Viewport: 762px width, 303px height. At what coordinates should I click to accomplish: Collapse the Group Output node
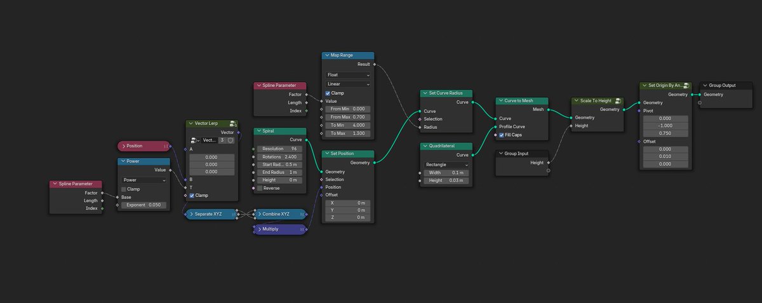tap(704, 85)
